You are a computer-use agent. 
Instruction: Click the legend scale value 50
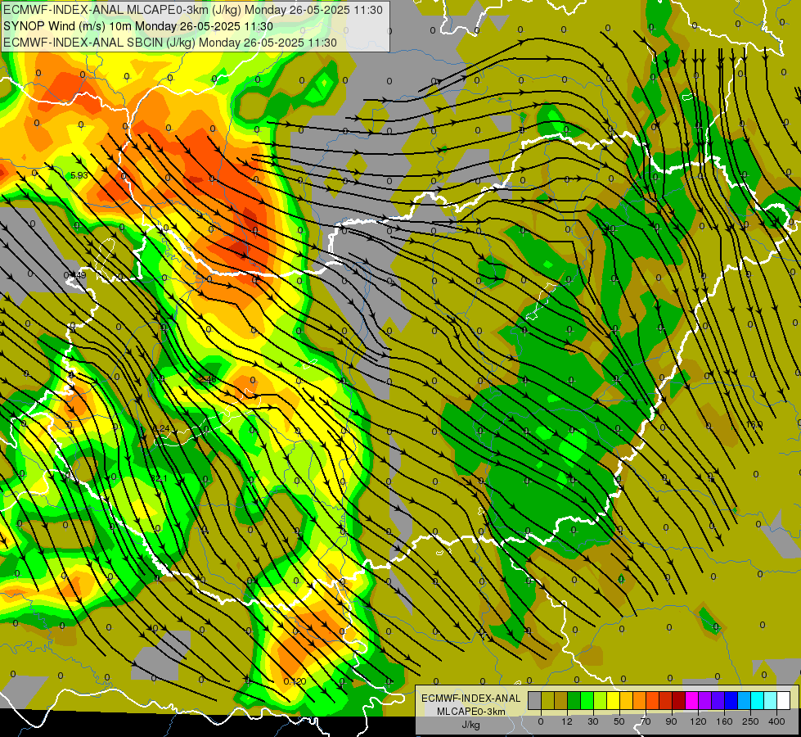coord(619,721)
